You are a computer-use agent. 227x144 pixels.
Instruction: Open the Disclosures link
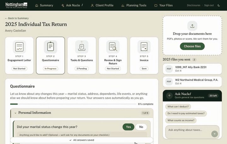pyautogui.click(x=194, y=5)
